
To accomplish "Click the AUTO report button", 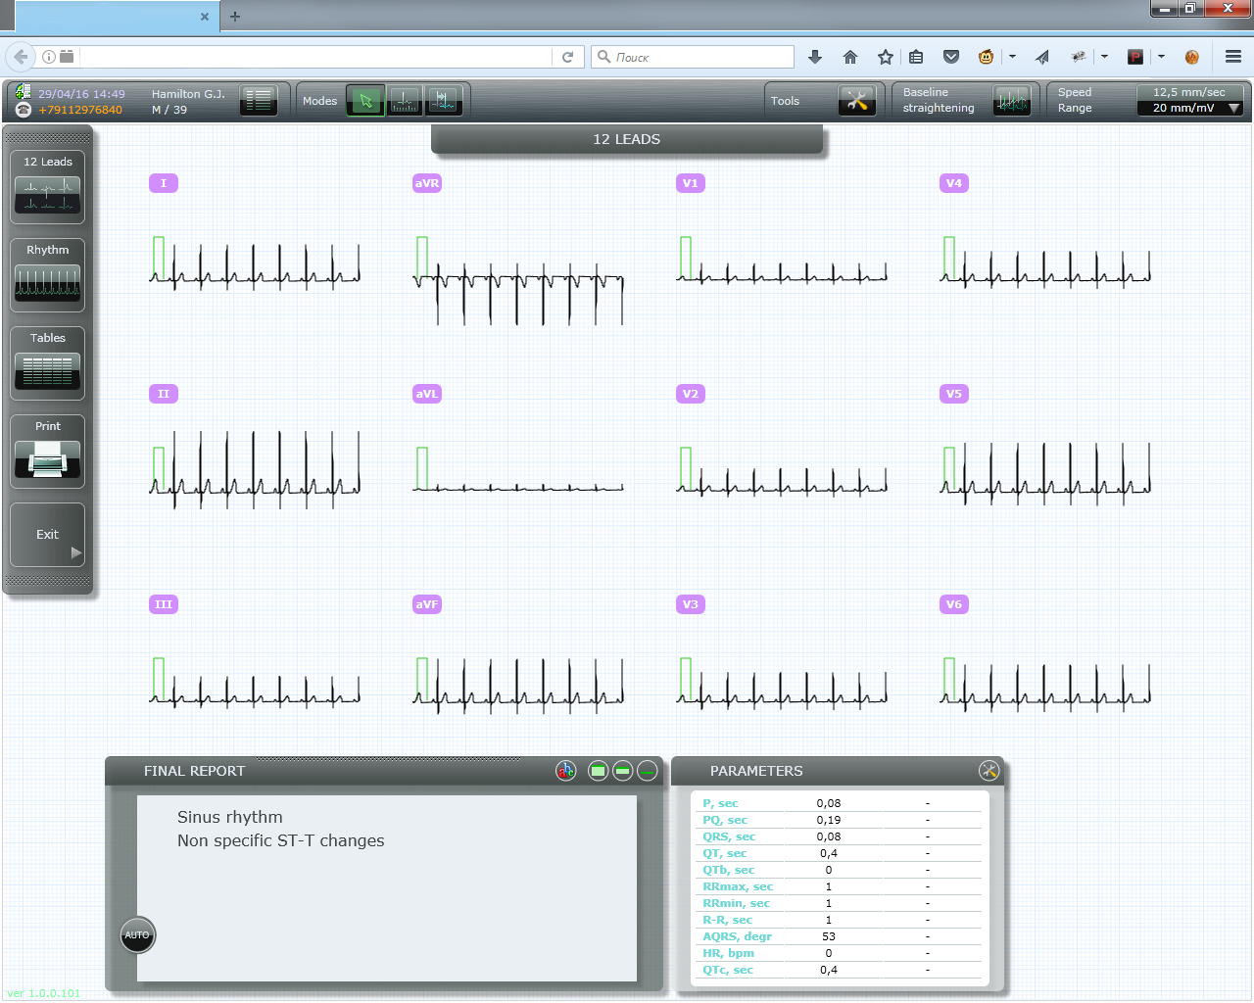I will coord(137,935).
